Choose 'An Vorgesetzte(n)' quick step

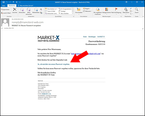pos(65,9)
